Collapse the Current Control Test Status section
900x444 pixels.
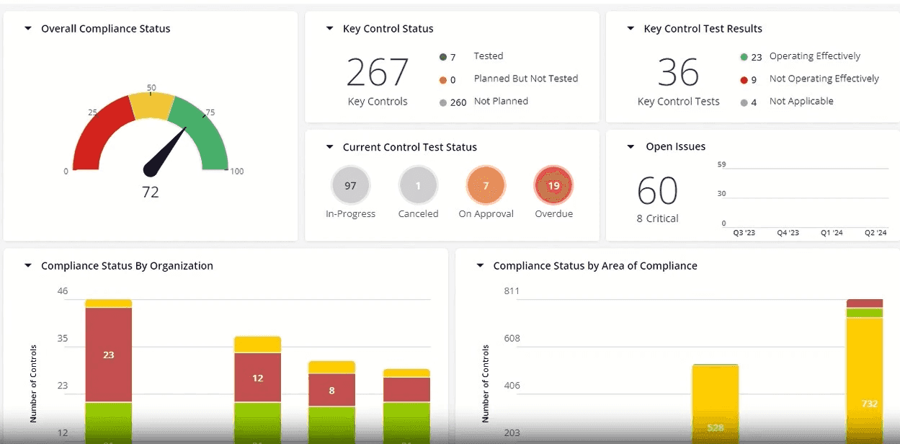pyautogui.click(x=330, y=147)
